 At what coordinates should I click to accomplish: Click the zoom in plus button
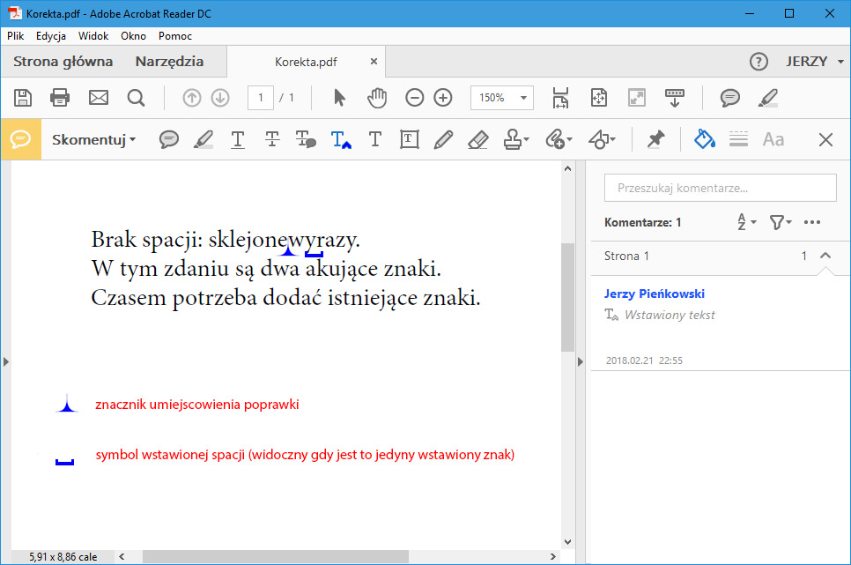[443, 98]
